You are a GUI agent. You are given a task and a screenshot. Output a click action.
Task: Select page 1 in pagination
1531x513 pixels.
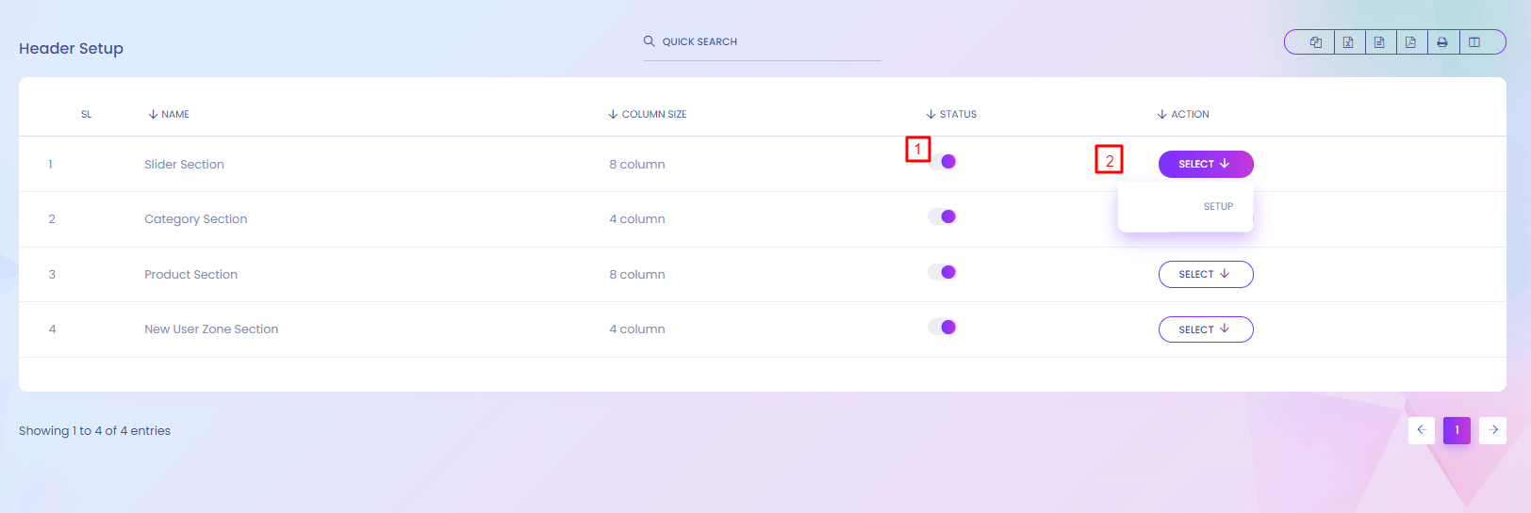pos(1457,430)
